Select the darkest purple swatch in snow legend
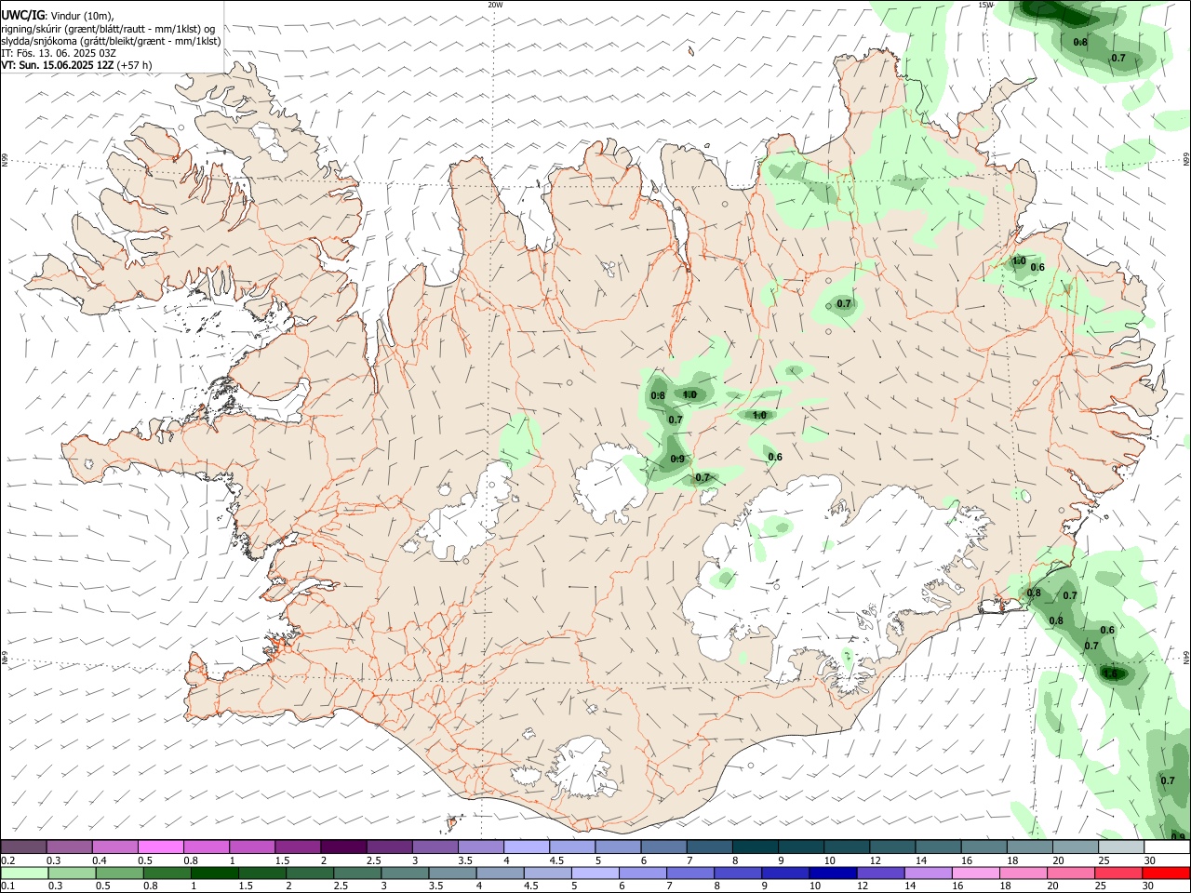The height and width of the screenshot is (893, 1191). pyautogui.click(x=342, y=846)
